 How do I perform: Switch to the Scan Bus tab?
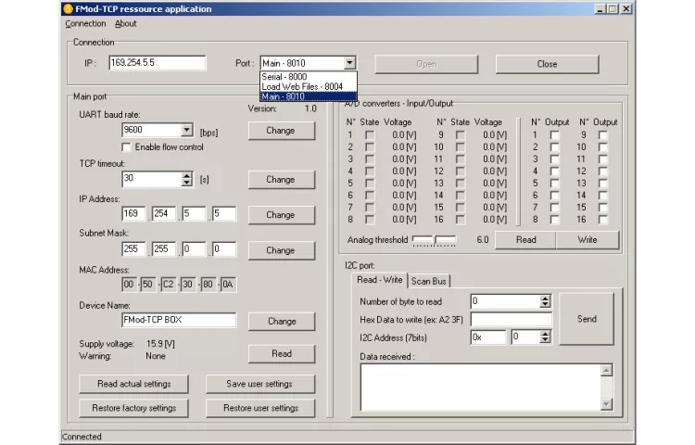pos(428,281)
